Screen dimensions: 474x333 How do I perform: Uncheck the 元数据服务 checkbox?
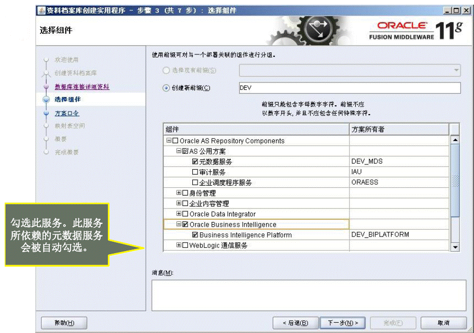pyautogui.click(x=195, y=161)
